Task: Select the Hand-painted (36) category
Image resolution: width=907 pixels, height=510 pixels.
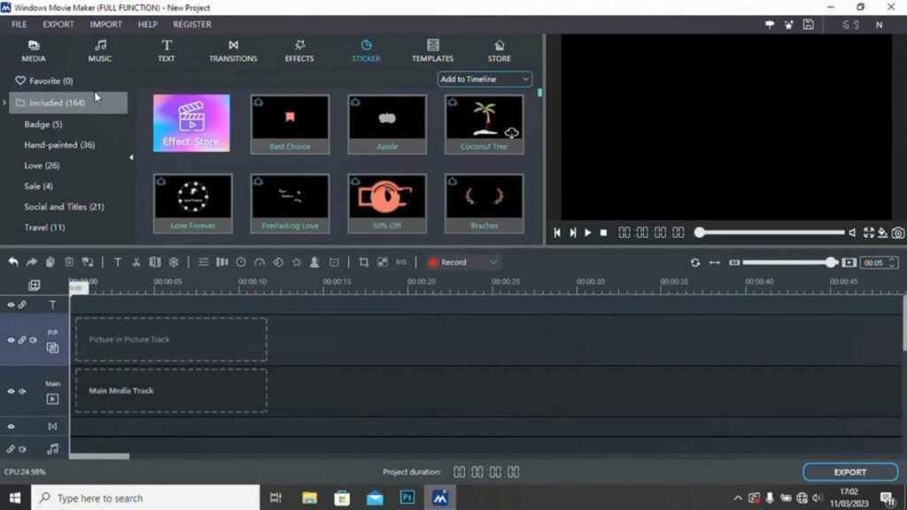Action: coord(59,144)
